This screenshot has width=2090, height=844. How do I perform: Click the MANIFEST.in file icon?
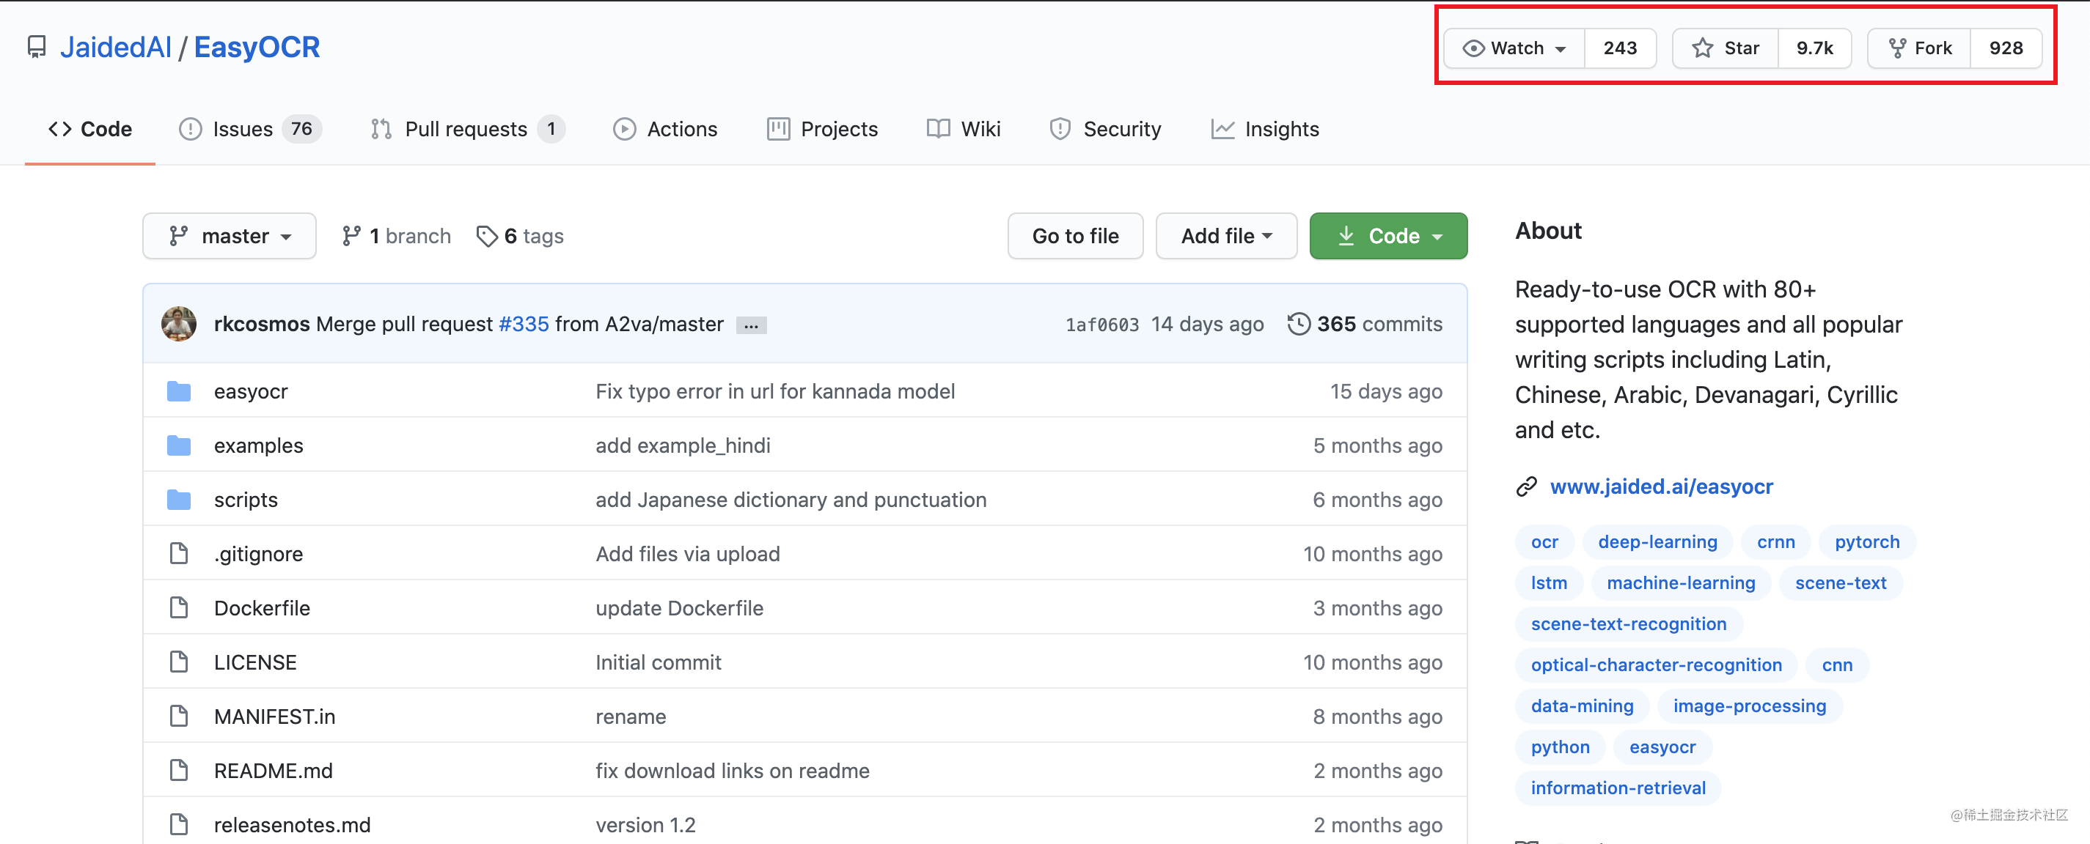tap(178, 717)
